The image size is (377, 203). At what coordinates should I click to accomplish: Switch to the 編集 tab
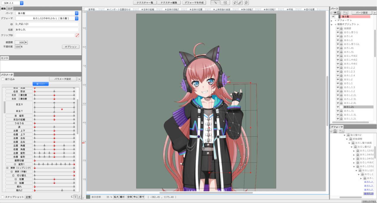(x=4, y=9)
